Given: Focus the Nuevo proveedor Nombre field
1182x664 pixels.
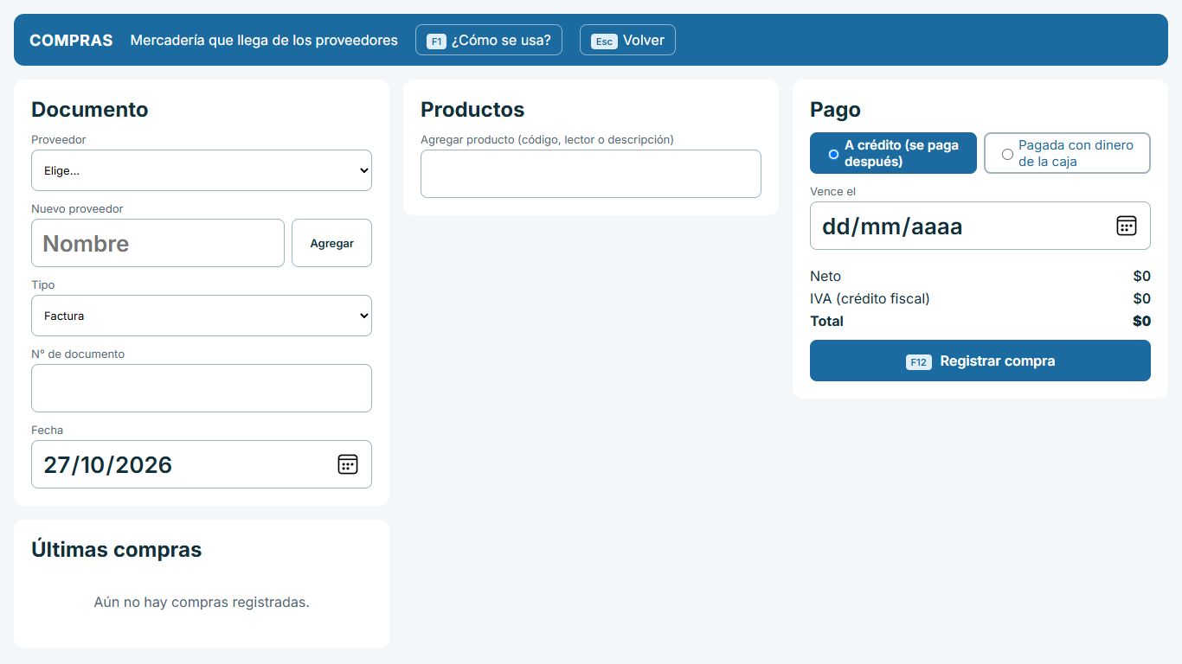Looking at the screenshot, I should (157, 243).
